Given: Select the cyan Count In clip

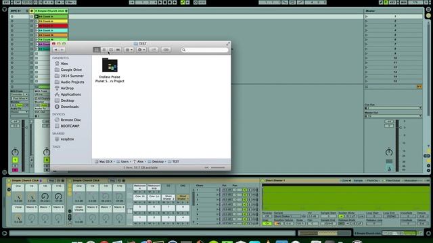Looking at the screenshot, I should point(53,30).
